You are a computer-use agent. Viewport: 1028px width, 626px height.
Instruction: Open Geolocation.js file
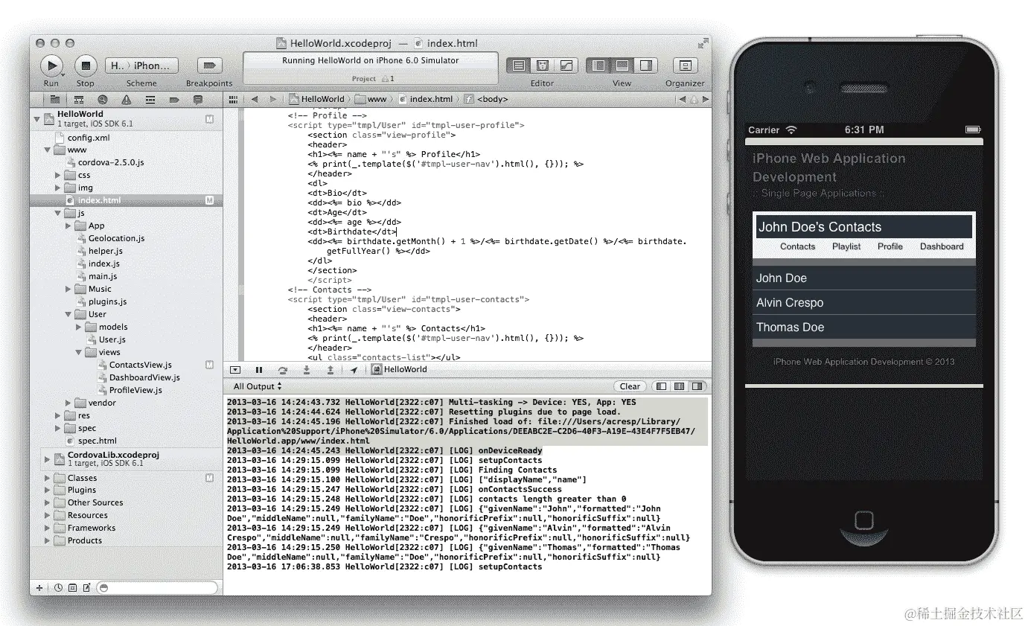(x=110, y=238)
